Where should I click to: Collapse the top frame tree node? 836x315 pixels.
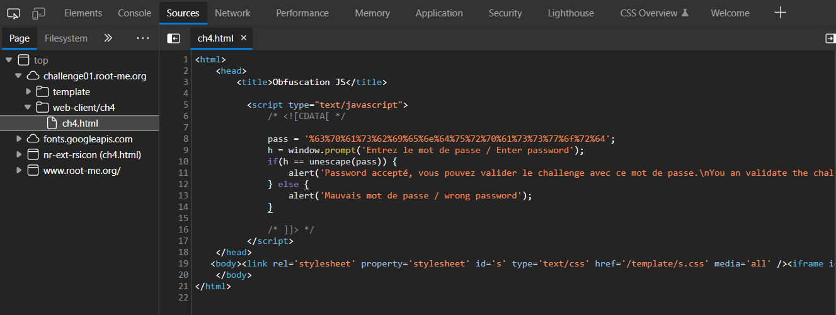click(x=9, y=60)
